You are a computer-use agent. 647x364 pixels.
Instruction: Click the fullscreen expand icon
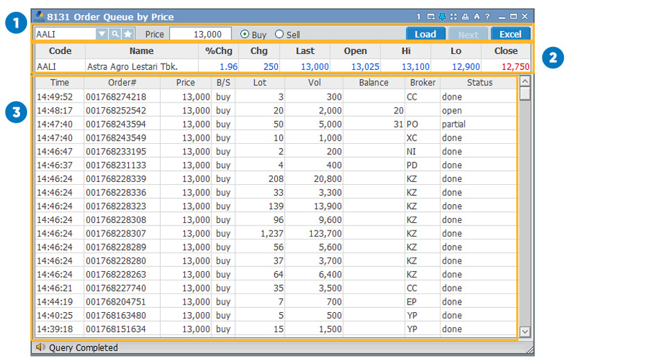coord(453,17)
